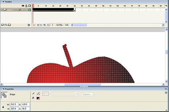Toggle Layer 1 lock dot
Image resolution: width=169 pixels, height=112 pixels.
pos(26,10)
